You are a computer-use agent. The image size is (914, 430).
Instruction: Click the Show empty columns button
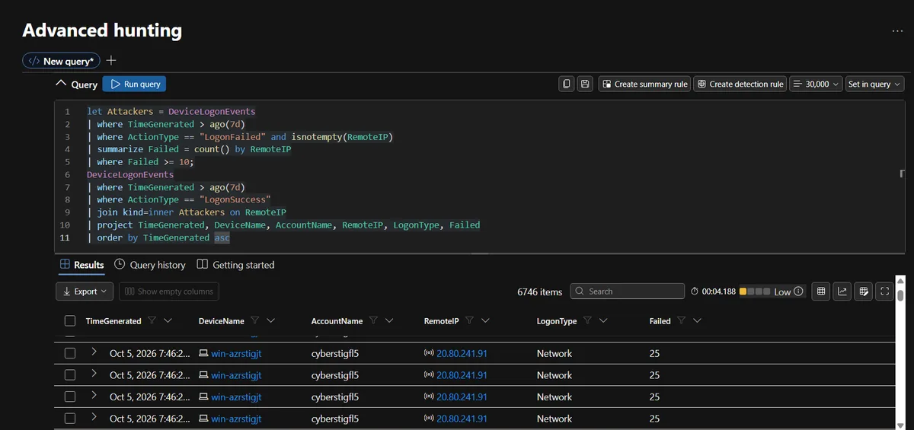[168, 291]
